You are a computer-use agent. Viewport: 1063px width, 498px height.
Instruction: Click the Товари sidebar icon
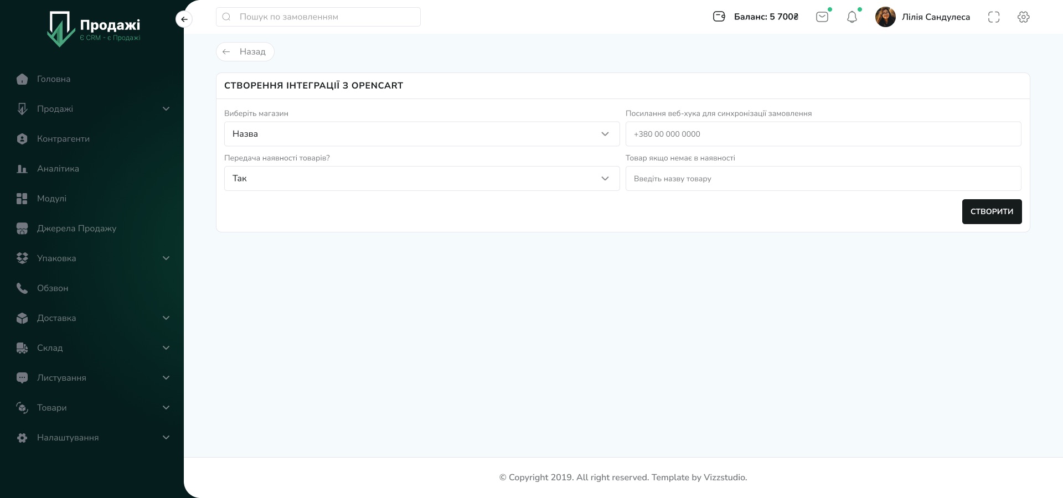click(x=22, y=408)
